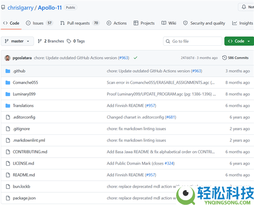Open #957 link in README.md row
254x205 pixels.
point(151,175)
